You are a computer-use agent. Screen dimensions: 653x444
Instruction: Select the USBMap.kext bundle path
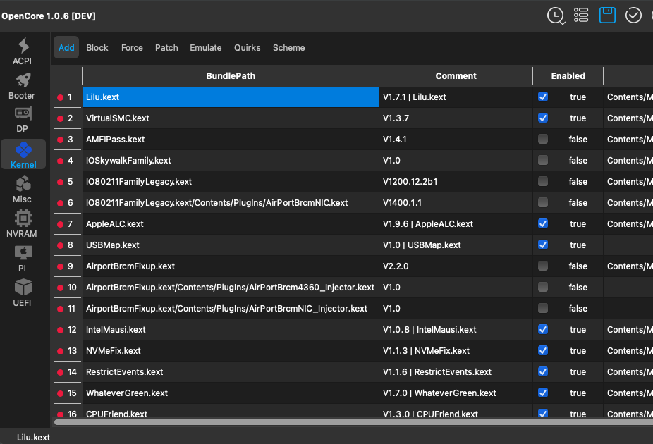(231, 245)
